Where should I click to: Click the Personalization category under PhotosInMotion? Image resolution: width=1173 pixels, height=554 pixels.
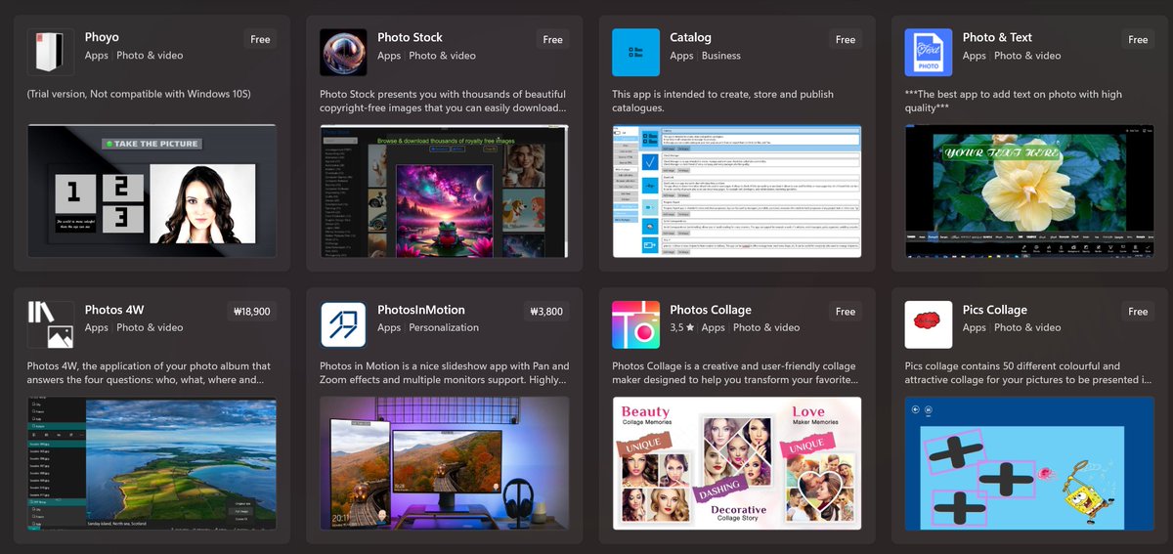pyautogui.click(x=444, y=327)
